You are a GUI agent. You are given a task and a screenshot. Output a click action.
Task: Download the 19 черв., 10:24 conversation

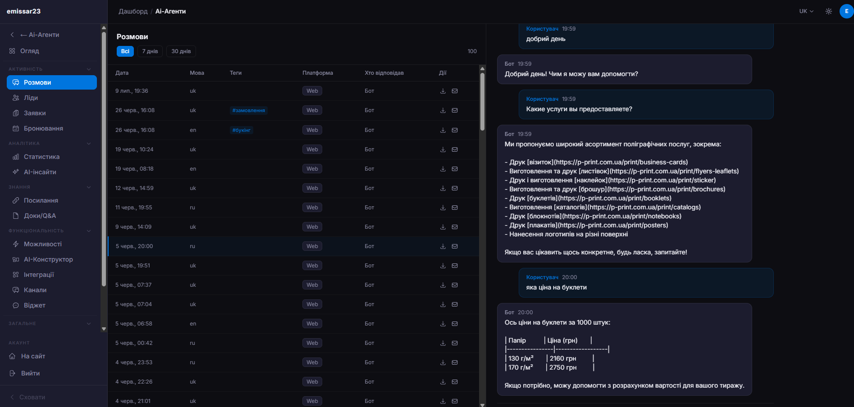[443, 149]
